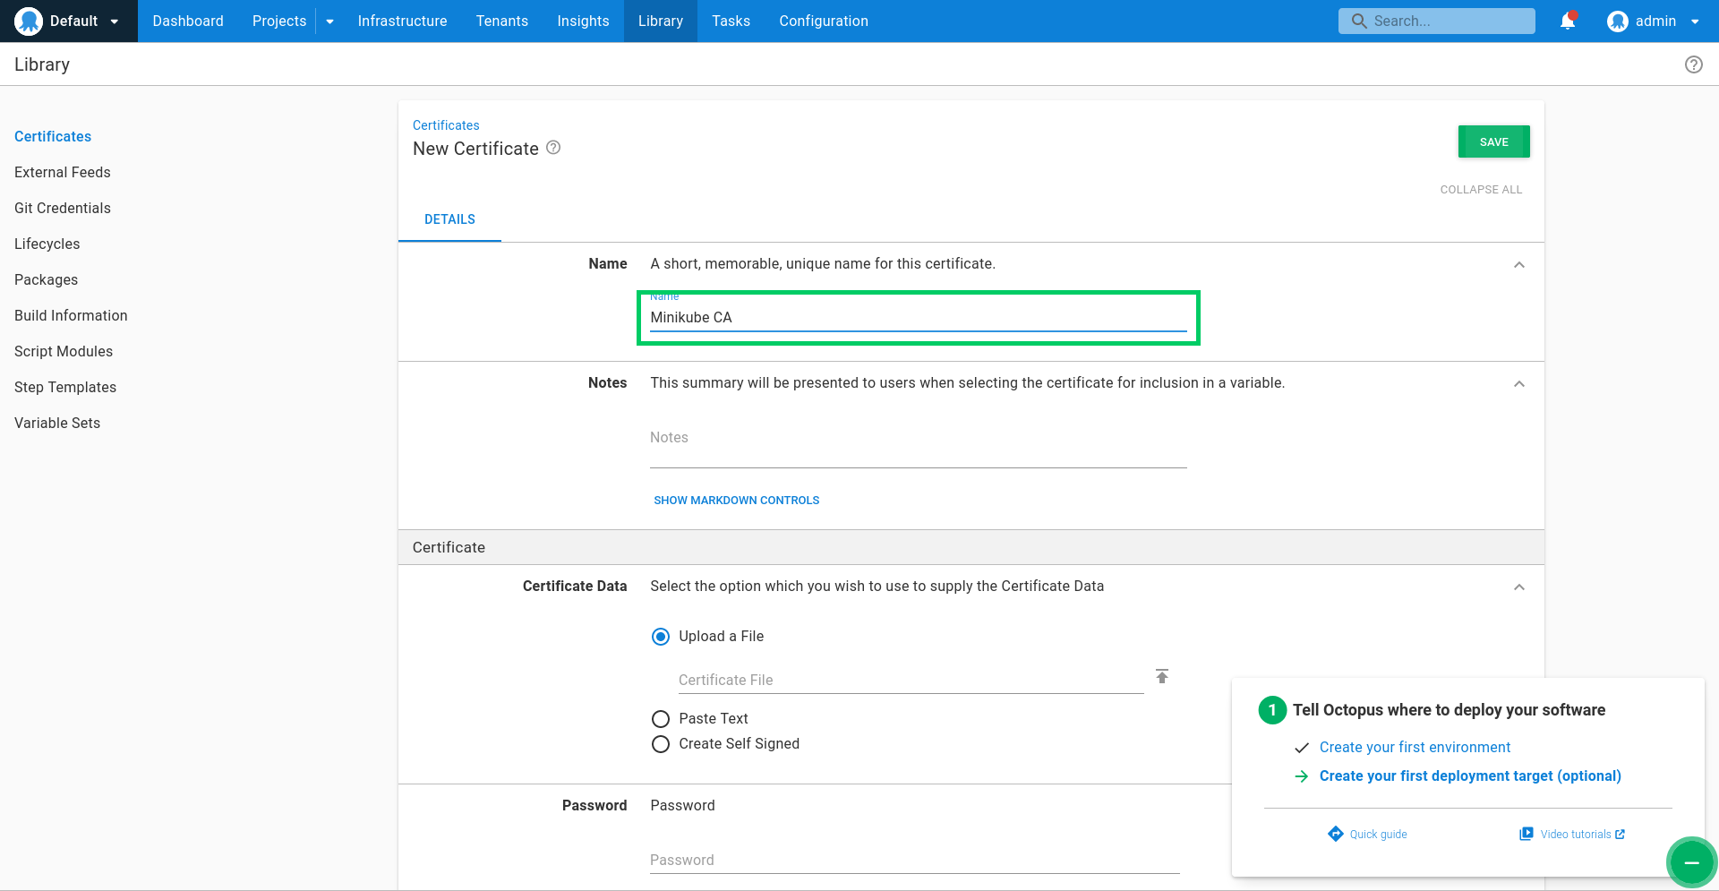This screenshot has width=1719, height=891.
Task: Open Step Templates in the sidebar
Action: click(x=65, y=387)
